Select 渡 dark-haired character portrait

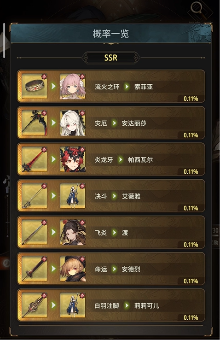(x=73, y=232)
